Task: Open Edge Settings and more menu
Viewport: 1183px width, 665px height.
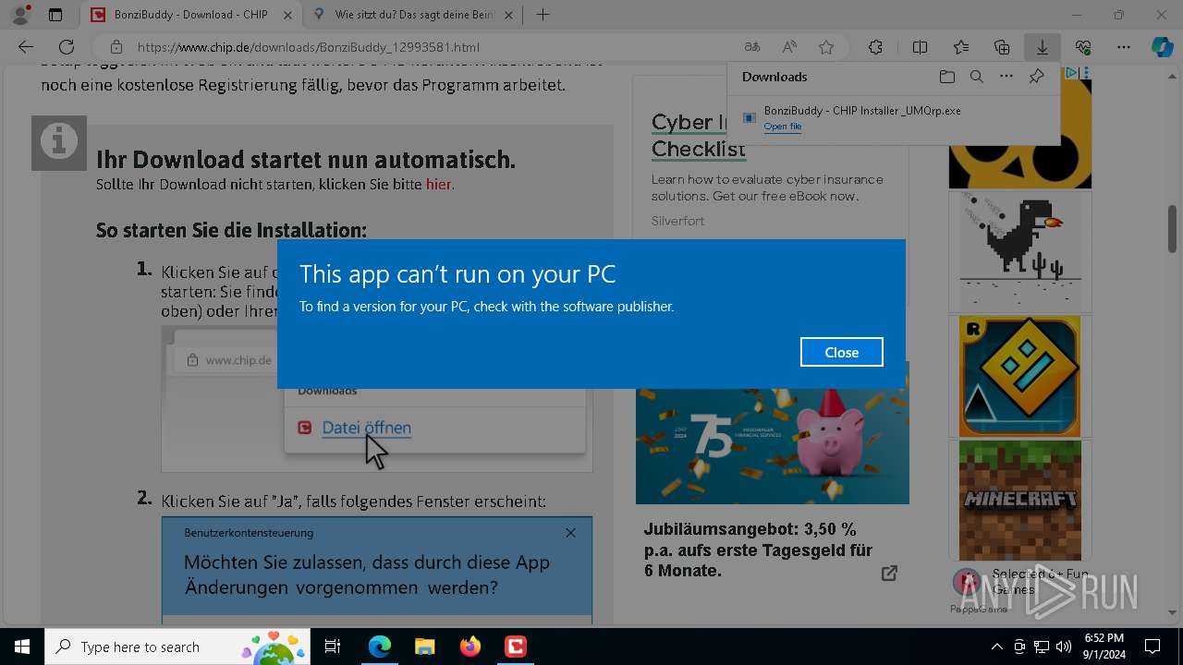Action: (1124, 47)
